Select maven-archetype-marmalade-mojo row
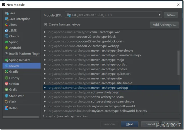 coord(111,55)
